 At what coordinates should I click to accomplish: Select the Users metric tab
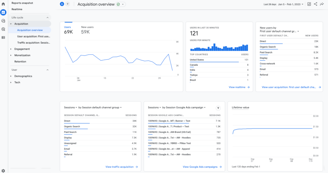click(x=68, y=30)
